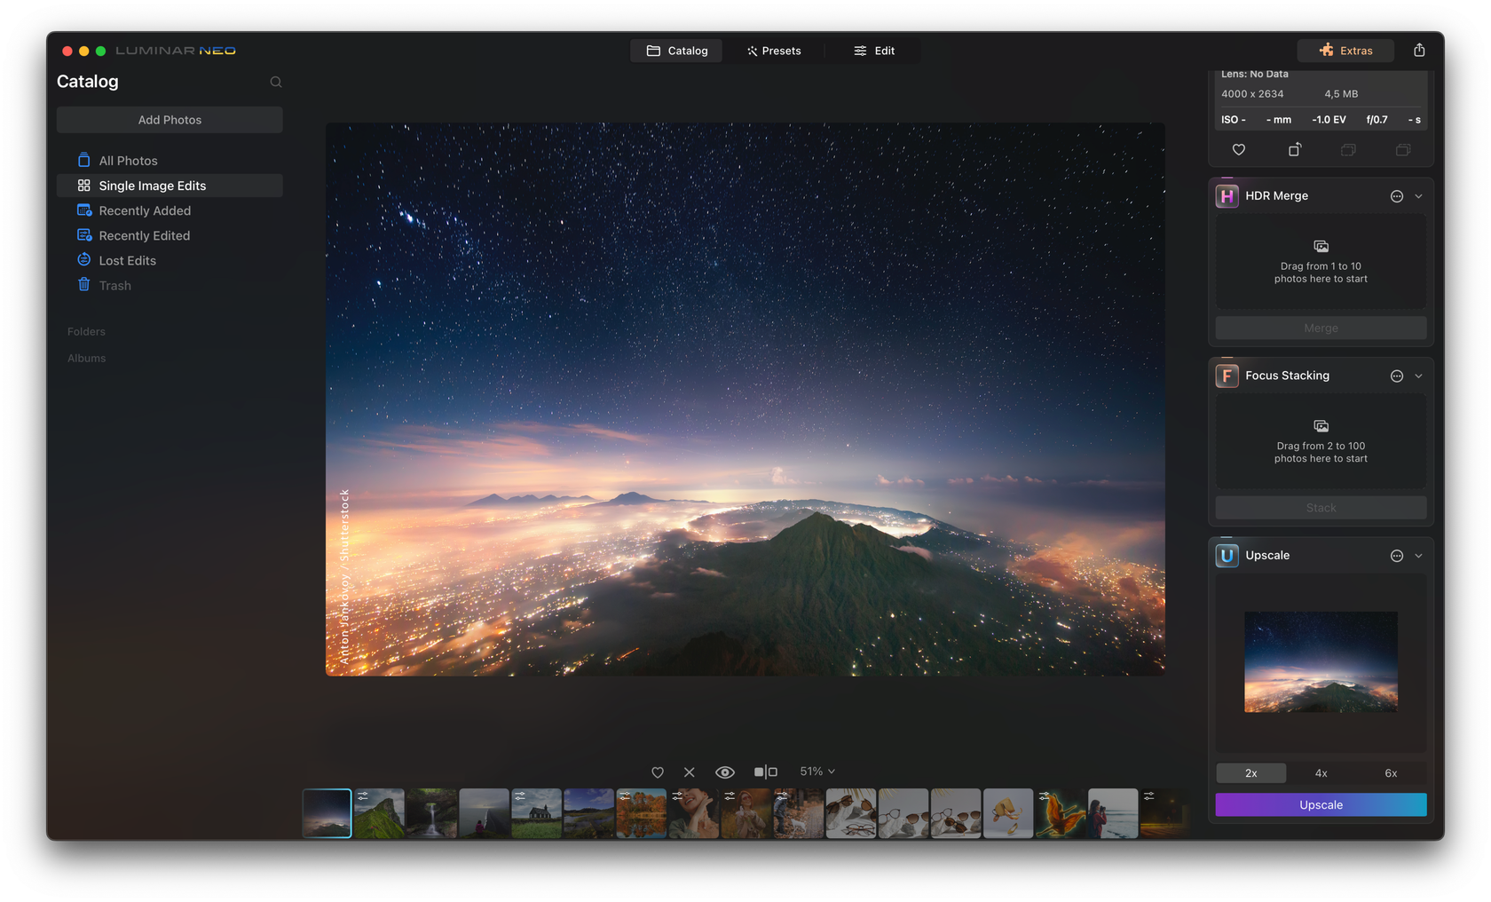Switch to the Presets tab
This screenshot has height=902, width=1491.
774,51
